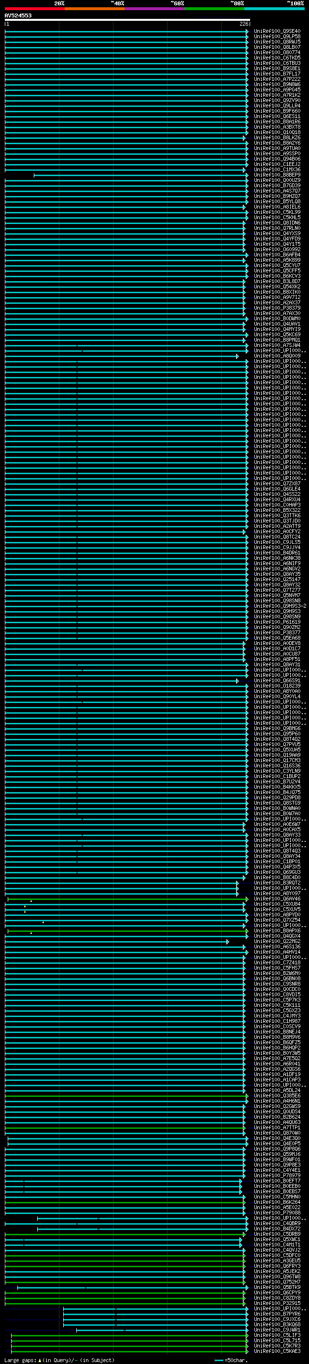Select hit label UniRef100_Q6AV46

(x=277, y=899)
